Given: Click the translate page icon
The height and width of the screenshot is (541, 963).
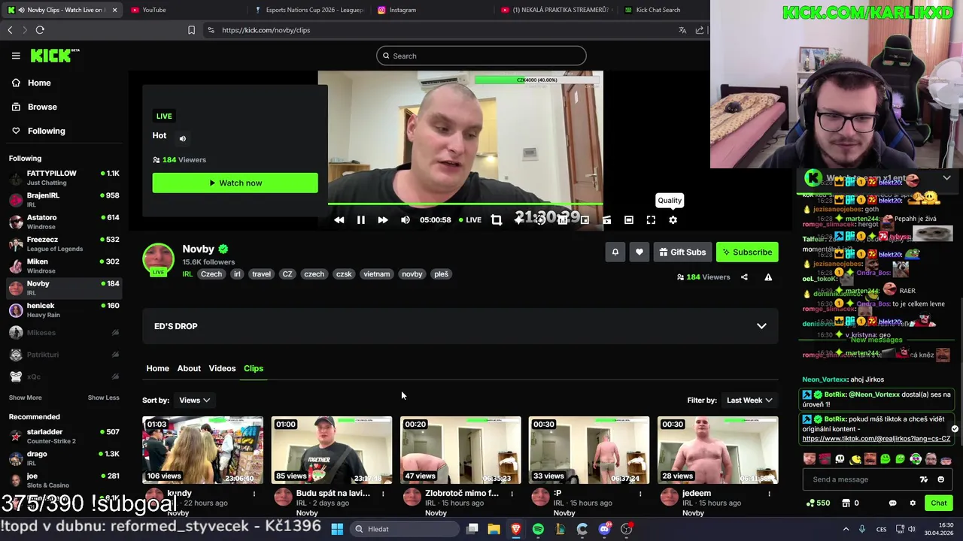Looking at the screenshot, I should (x=682, y=30).
